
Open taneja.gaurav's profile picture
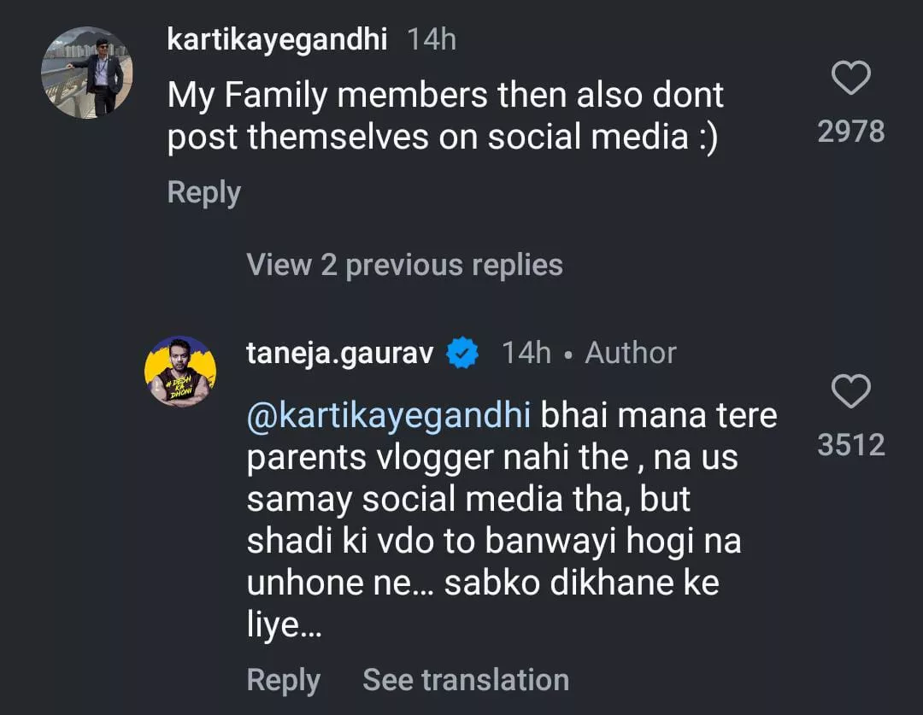(x=182, y=372)
